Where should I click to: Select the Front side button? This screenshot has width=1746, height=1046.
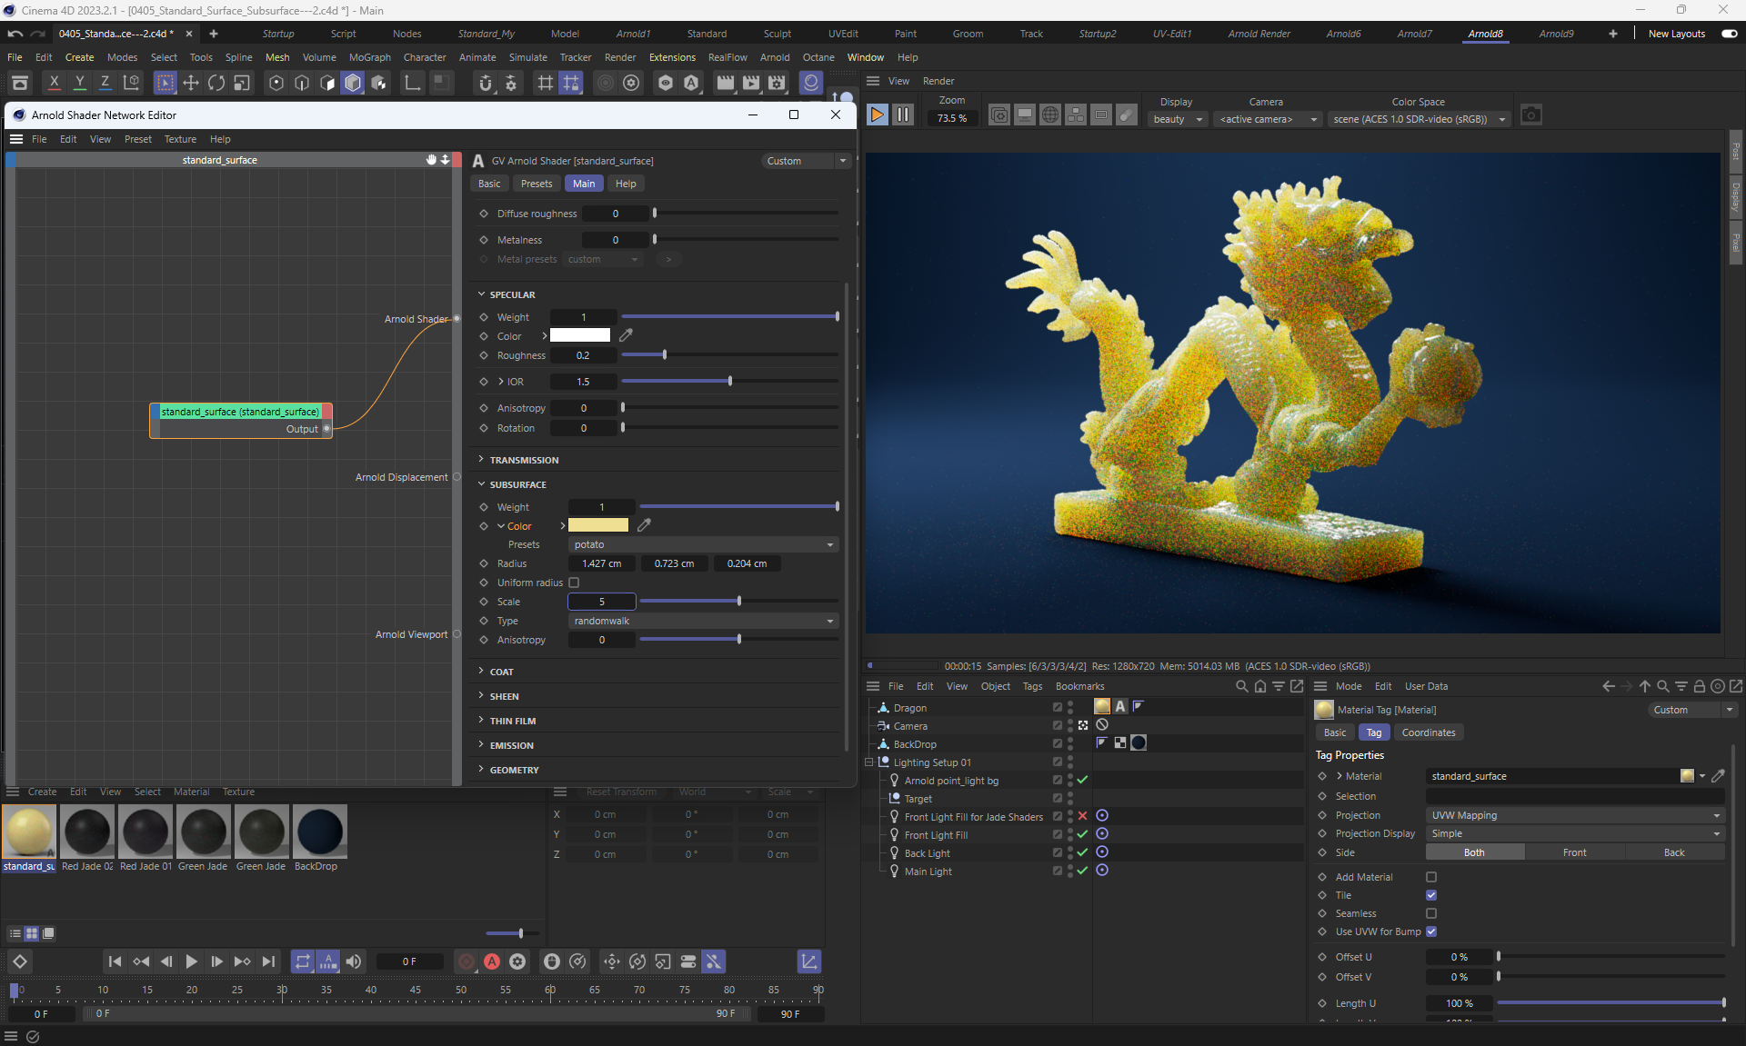(x=1574, y=852)
